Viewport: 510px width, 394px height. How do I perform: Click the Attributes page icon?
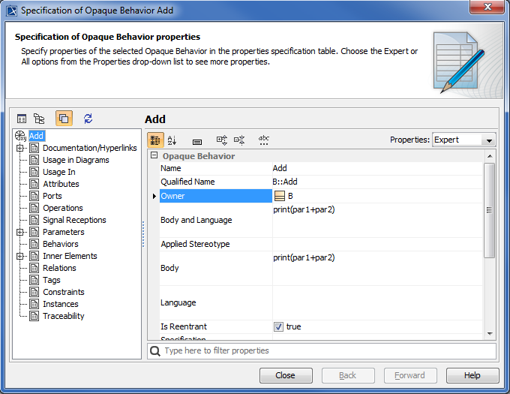pyautogui.click(x=34, y=184)
